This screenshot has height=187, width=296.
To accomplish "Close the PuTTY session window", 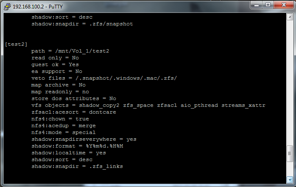I will click(284, 5).
